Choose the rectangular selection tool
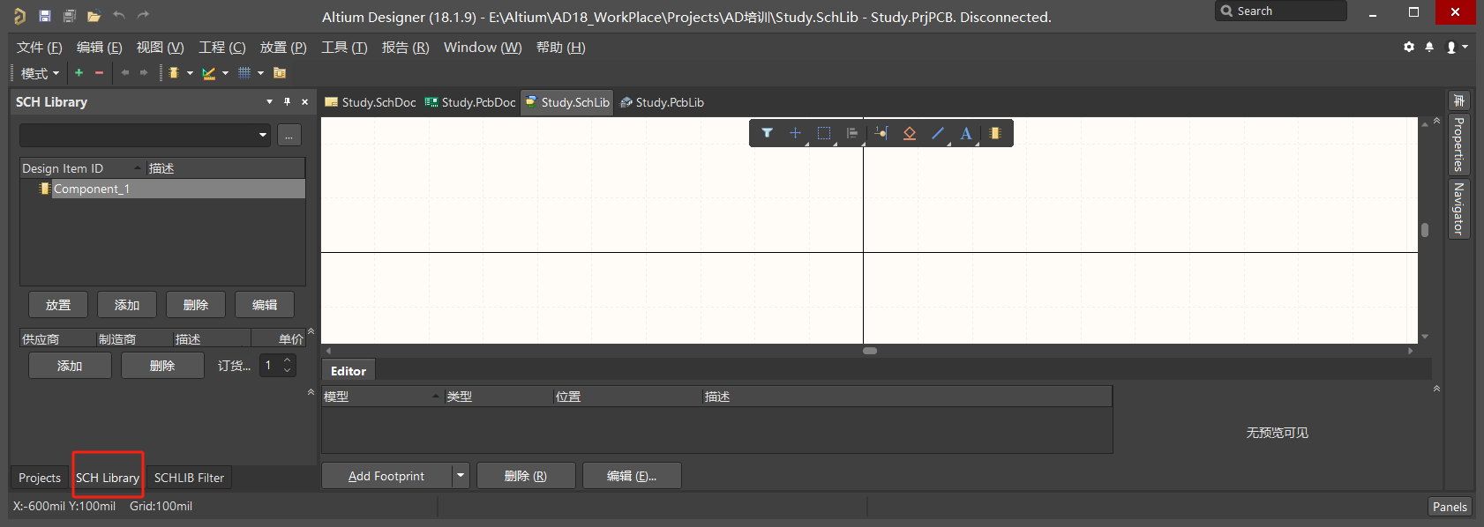The height and width of the screenshot is (527, 1484). (824, 133)
